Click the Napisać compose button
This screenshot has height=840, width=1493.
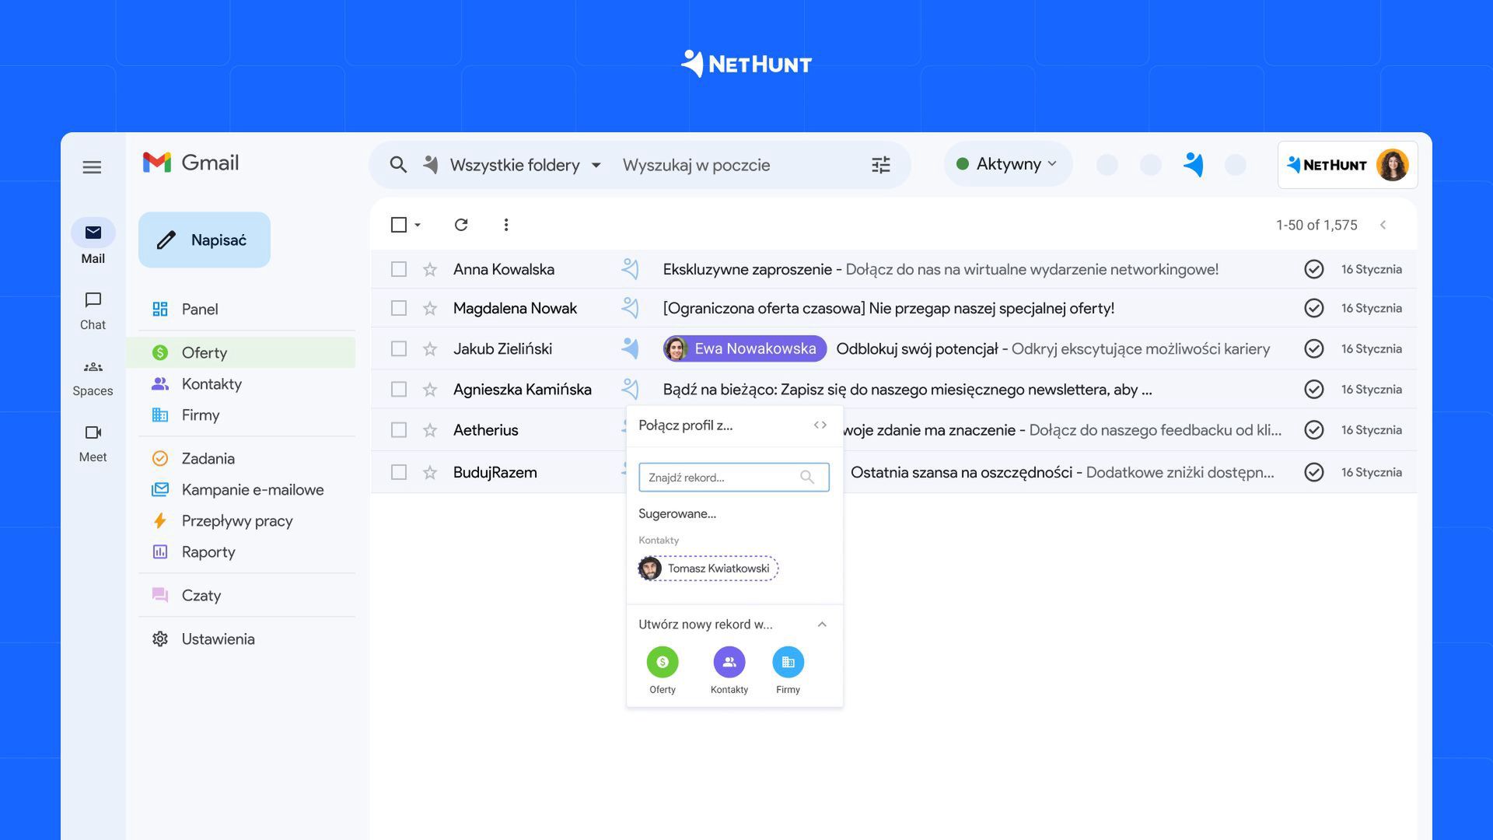[205, 240]
